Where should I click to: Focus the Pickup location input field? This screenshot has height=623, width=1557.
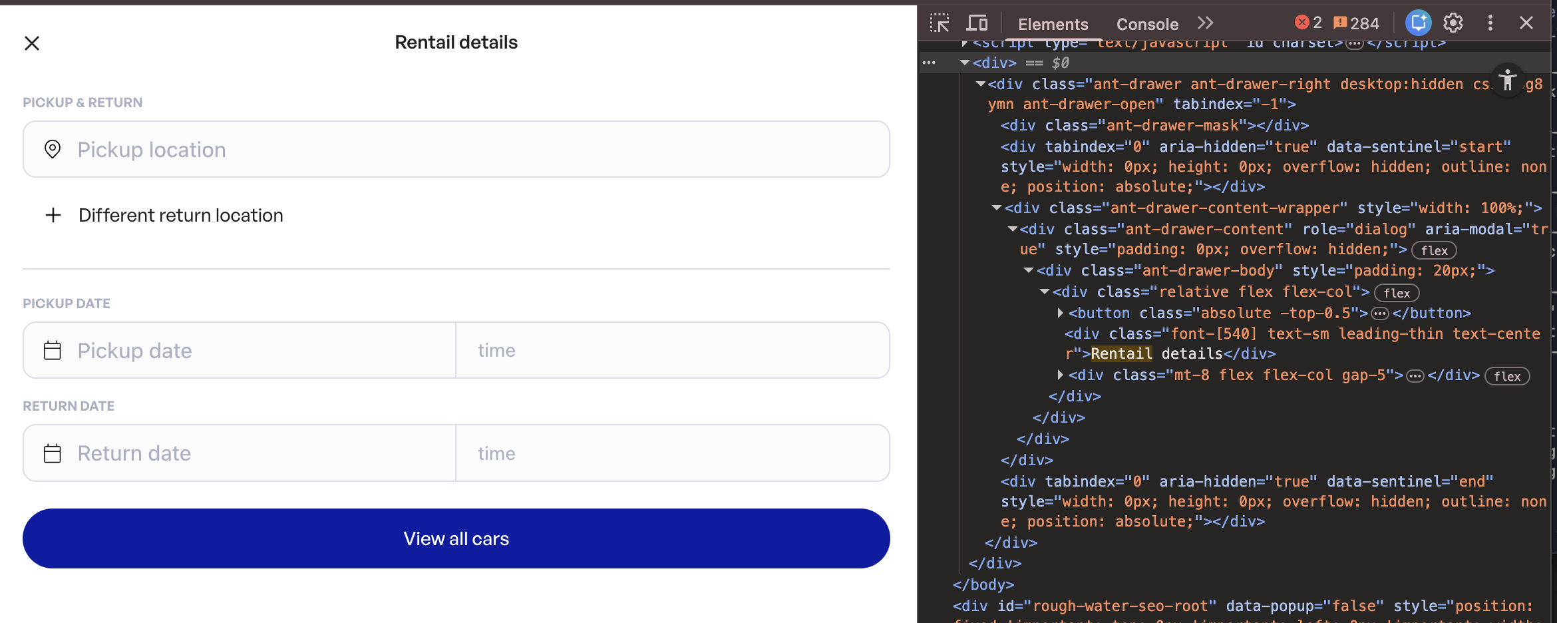click(456, 149)
